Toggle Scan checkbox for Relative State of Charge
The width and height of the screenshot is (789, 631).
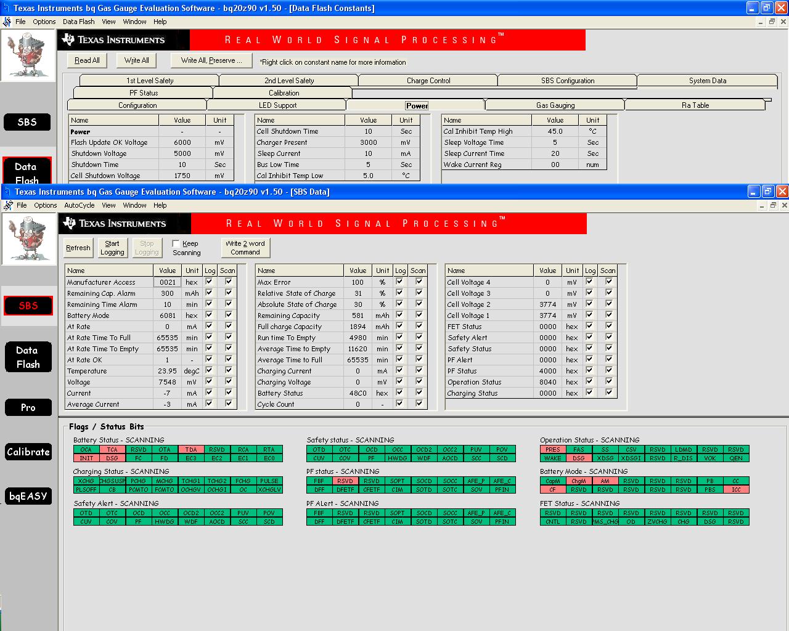[419, 293]
